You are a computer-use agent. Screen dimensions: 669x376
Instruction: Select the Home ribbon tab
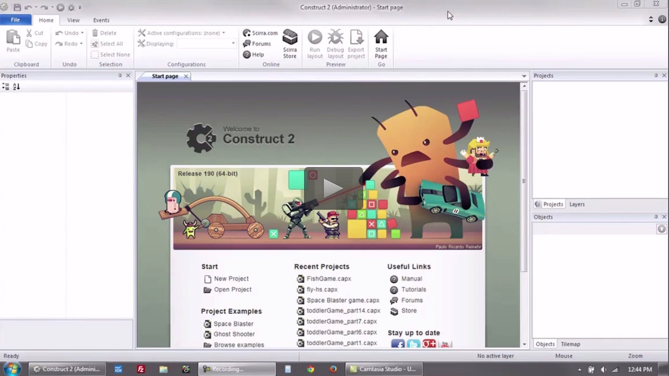(46, 20)
